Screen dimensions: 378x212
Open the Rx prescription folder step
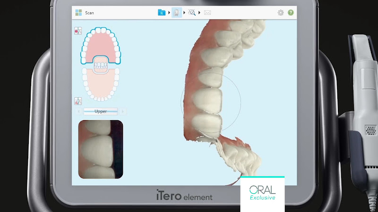(162, 13)
